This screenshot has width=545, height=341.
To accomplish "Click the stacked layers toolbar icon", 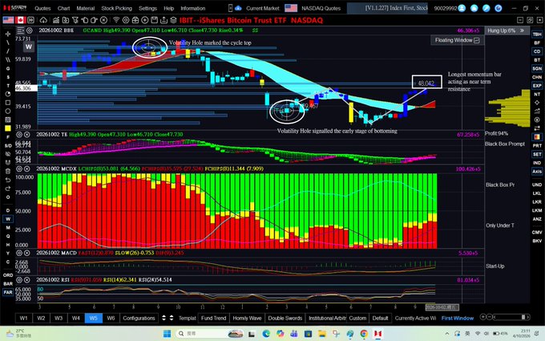I will coord(173,20).
